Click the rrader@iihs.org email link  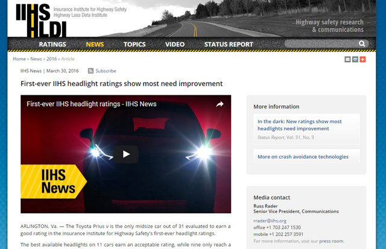270,221
